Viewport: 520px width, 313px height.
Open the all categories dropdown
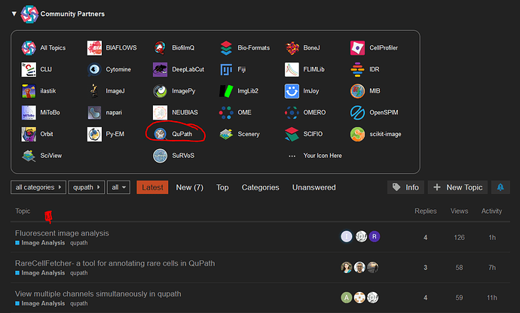click(38, 187)
